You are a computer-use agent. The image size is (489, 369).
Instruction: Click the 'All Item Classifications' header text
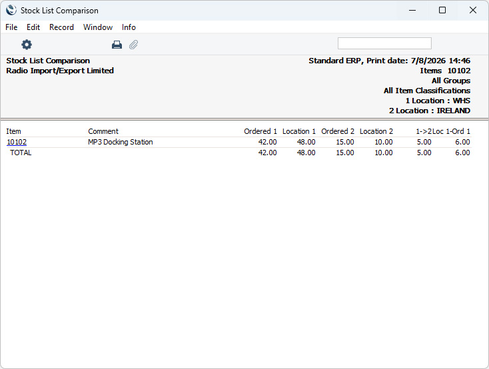427,91
